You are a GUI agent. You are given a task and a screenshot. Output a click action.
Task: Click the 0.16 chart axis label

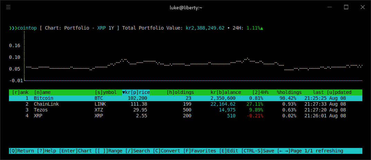pyautogui.click(x=14, y=45)
